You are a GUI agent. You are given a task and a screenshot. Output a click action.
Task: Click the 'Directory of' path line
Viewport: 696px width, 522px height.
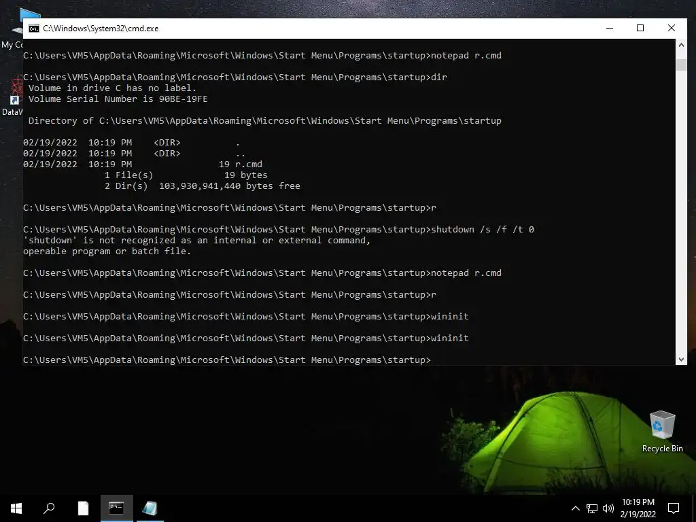click(265, 121)
